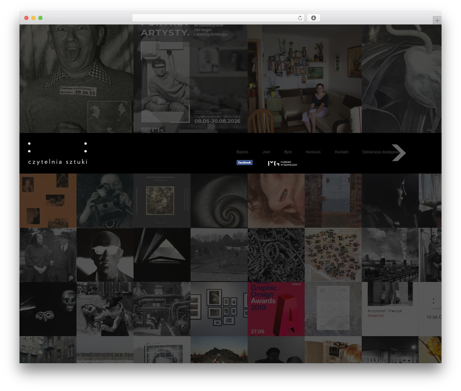Open the orange collage tile
The height and width of the screenshot is (391, 461).
click(x=48, y=201)
